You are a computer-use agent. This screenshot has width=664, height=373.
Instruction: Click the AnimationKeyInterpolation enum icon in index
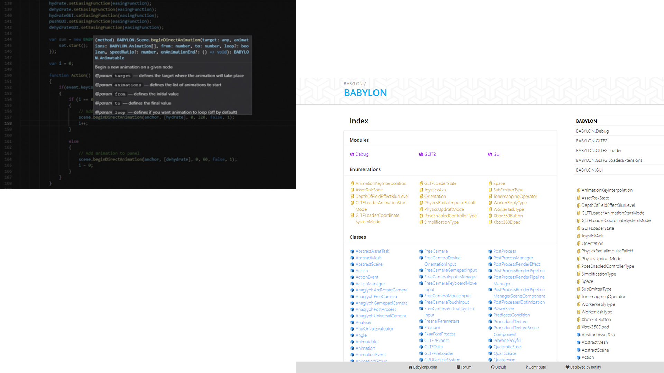(x=352, y=183)
